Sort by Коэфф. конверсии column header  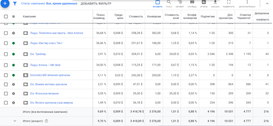(x=190, y=16)
